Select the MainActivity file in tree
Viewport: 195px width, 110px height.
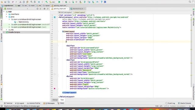pos(23,22)
